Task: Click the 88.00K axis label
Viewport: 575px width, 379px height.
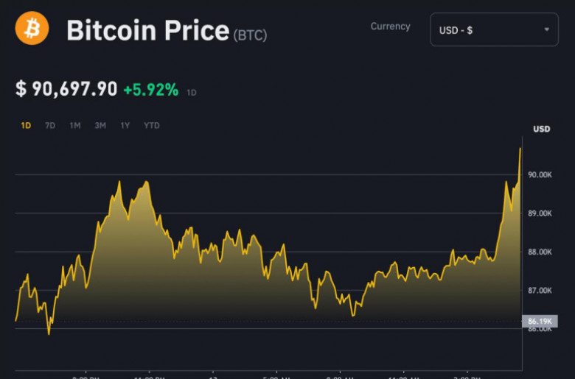Action: tap(540, 252)
